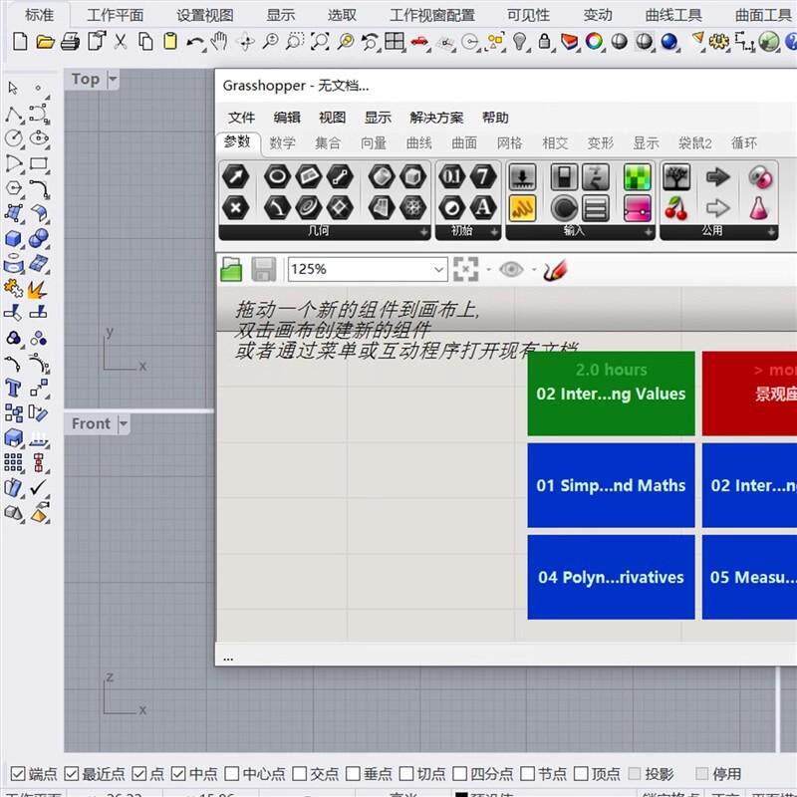Click the Text A parameter icon
Image resolution: width=797 pixels, height=797 pixels.
tap(483, 207)
